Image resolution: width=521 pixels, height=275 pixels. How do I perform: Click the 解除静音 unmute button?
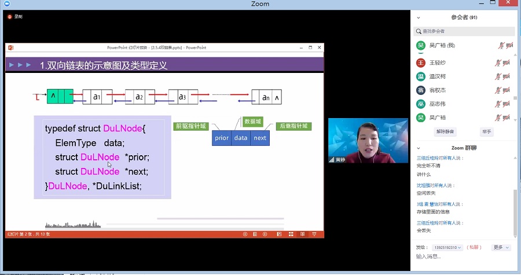[x=445, y=131]
